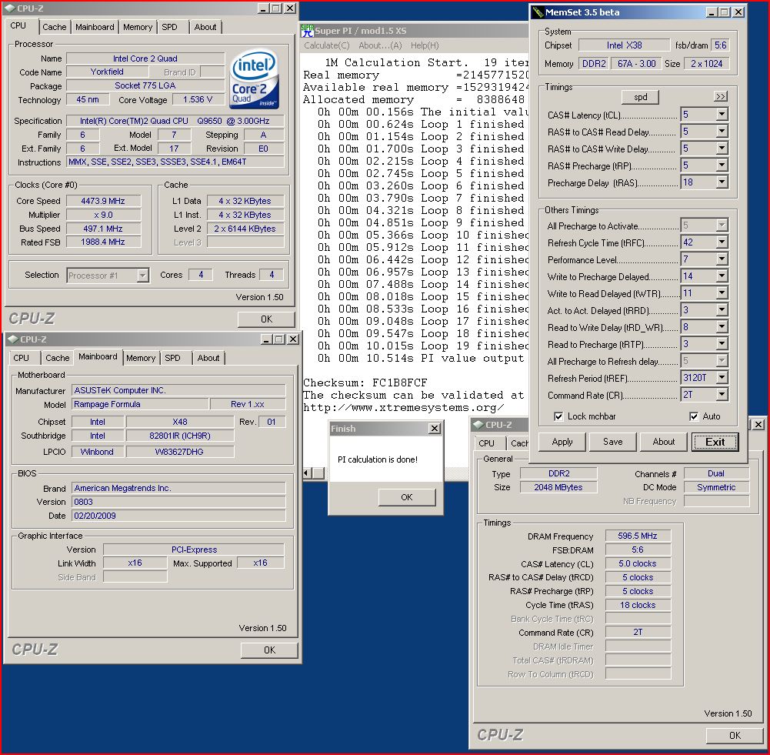
Task: Click the Rampage Formula model field
Action: 140,404
